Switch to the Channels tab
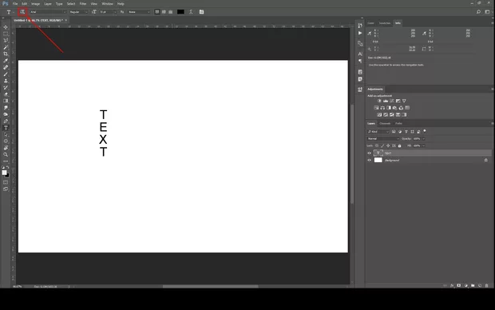The image size is (495, 310). [x=385, y=124]
